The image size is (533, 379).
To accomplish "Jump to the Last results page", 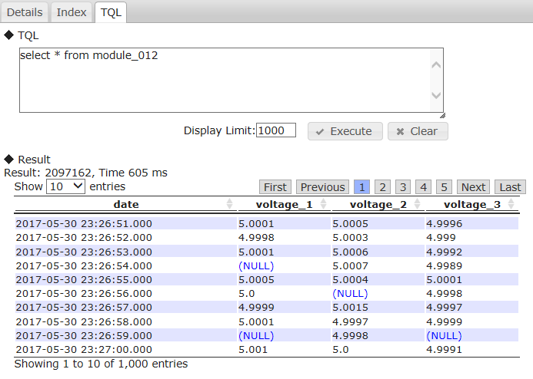I will [510, 187].
